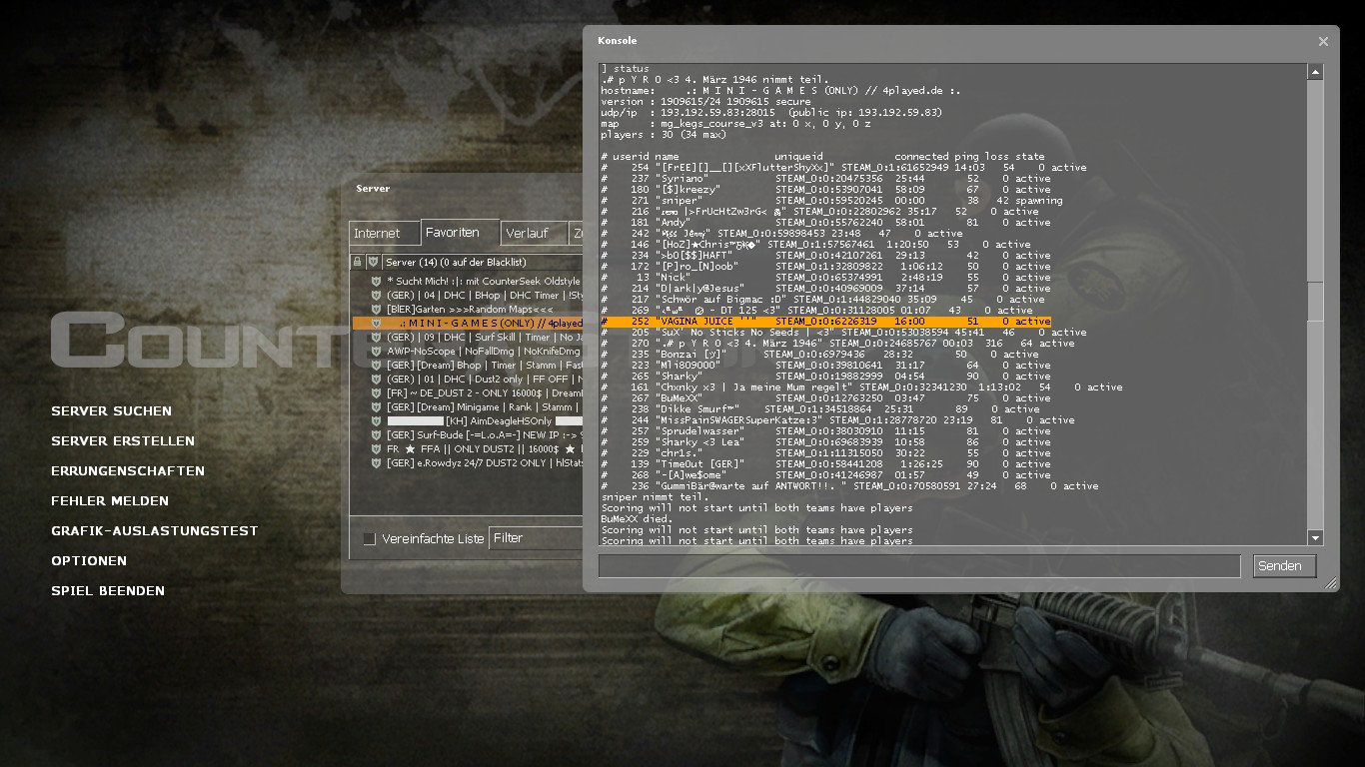Click the Senden button in Konsole
Viewport: 1365px width, 767px height.
pos(1284,566)
